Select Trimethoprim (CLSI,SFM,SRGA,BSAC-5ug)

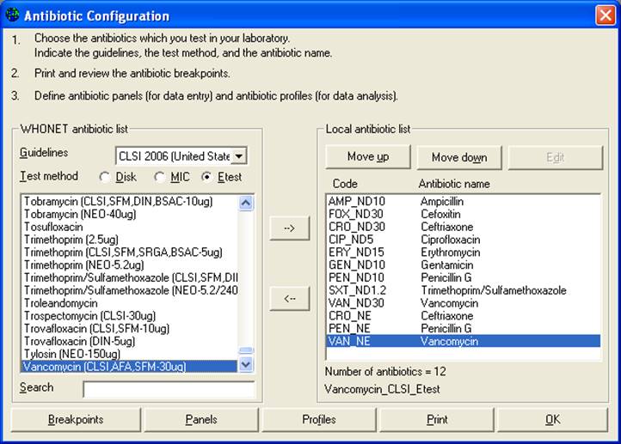coord(130,252)
